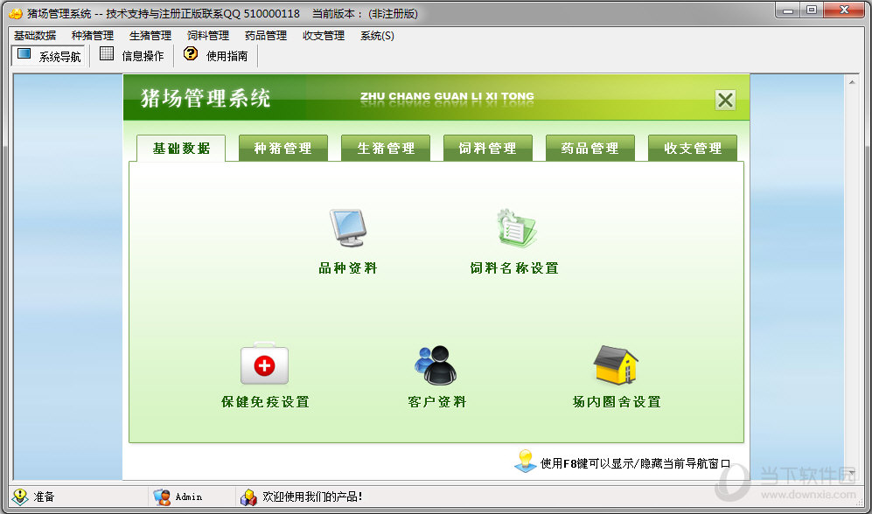Open the 品种资料 monitor icon
This screenshot has height=514, width=872.
(348, 227)
